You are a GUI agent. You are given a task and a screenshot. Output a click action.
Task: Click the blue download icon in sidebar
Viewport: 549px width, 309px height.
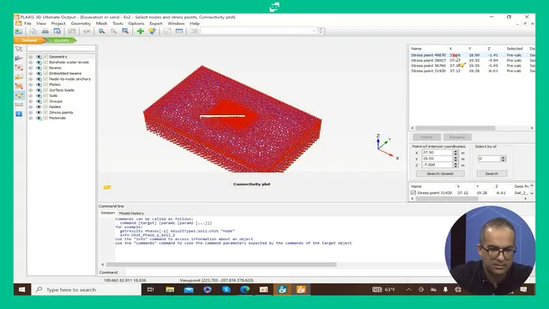pyautogui.click(x=19, y=114)
